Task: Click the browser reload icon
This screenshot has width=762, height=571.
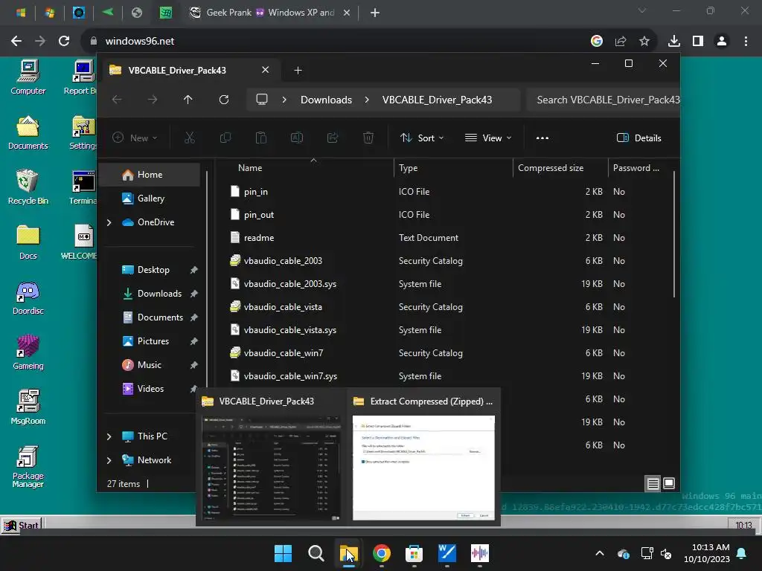Action: [64, 42]
